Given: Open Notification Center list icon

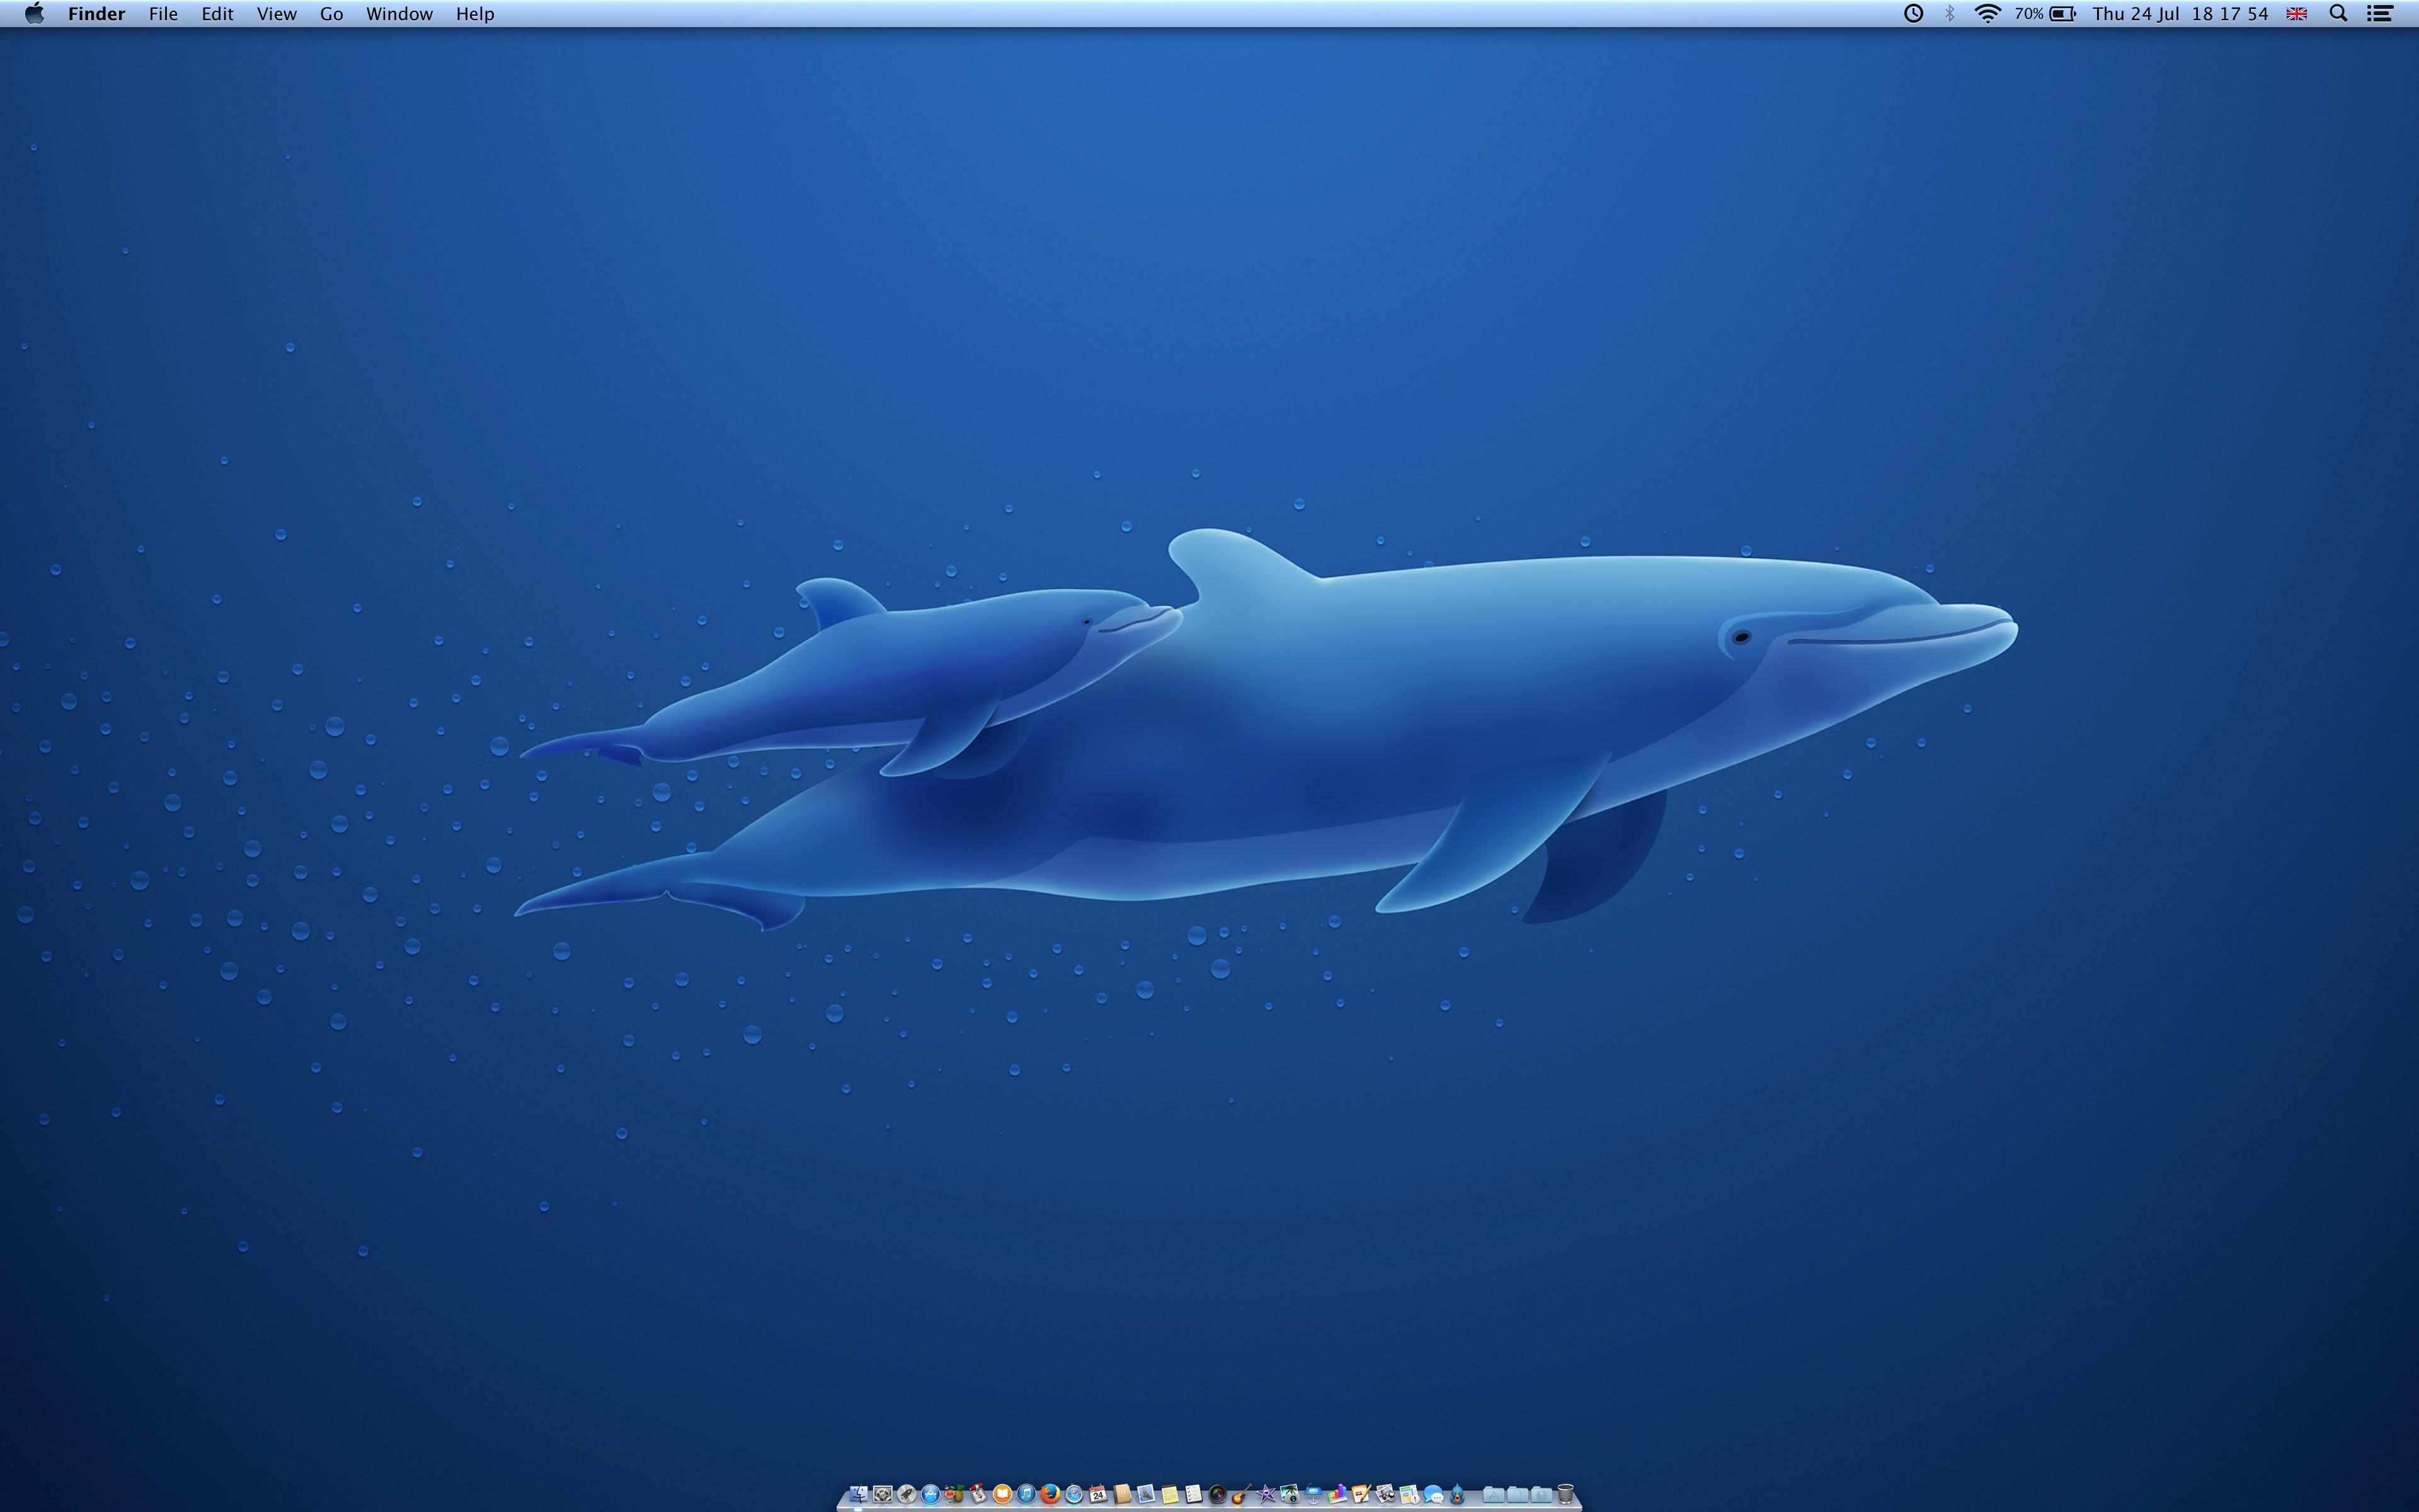Looking at the screenshot, I should coord(2380,14).
